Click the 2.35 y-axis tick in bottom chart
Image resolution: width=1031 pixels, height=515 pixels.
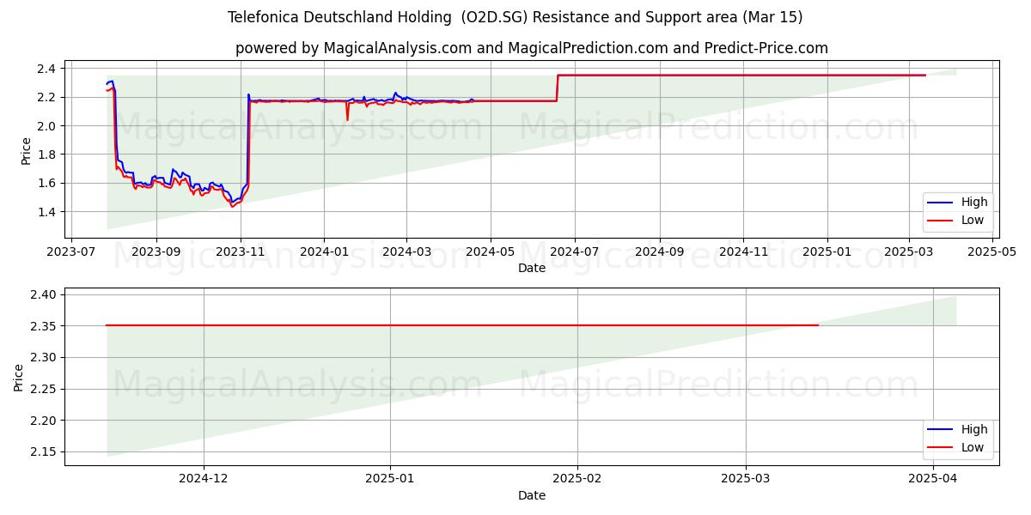coord(45,326)
